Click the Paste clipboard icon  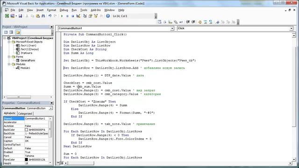(x=38, y=16)
